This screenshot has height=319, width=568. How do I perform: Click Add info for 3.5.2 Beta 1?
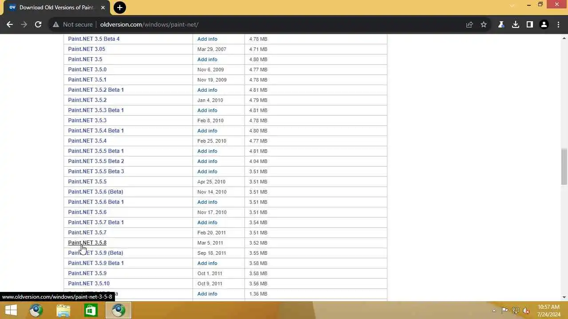[207, 90]
